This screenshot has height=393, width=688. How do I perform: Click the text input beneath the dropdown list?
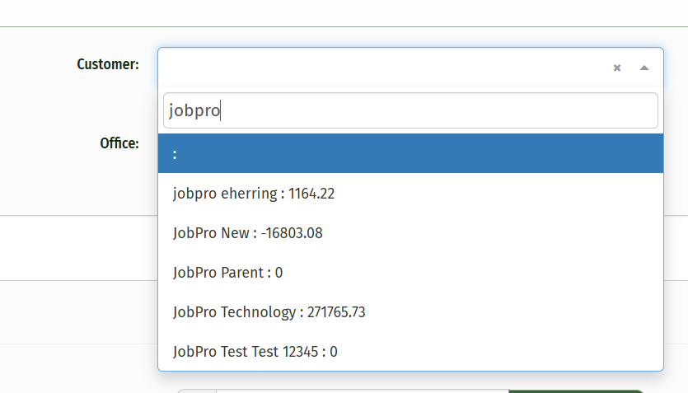click(x=363, y=391)
